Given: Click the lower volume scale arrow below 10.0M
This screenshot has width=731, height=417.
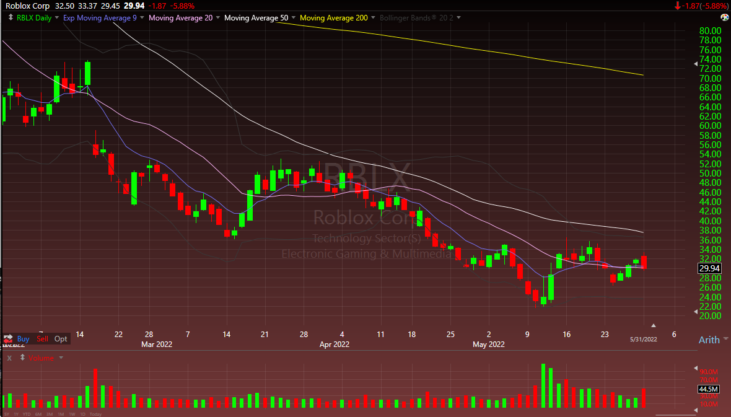Looking at the screenshot, I should click(x=696, y=410).
